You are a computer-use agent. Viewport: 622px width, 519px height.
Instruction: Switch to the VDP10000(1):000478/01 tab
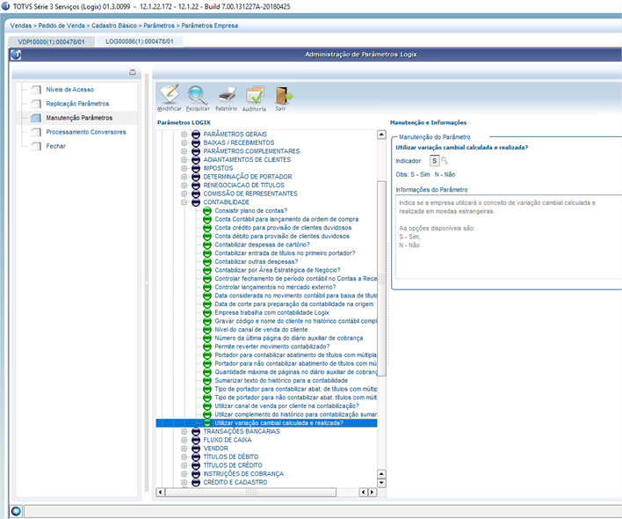(51, 41)
